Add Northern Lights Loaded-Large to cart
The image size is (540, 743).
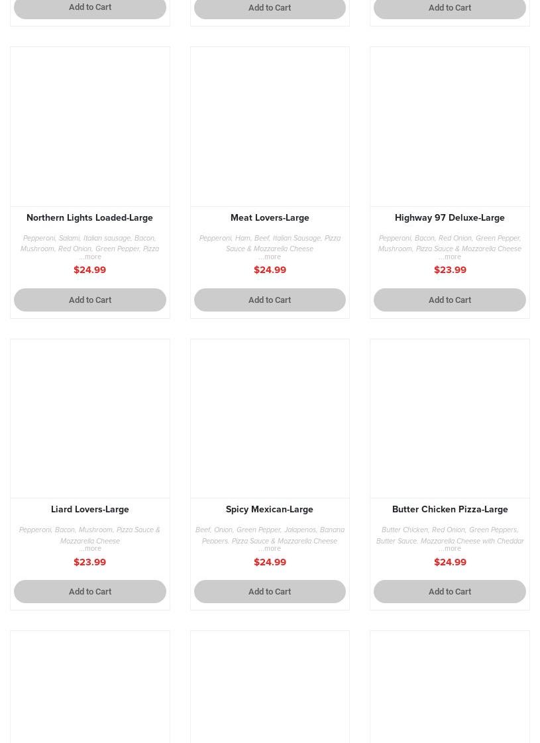point(89,300)
